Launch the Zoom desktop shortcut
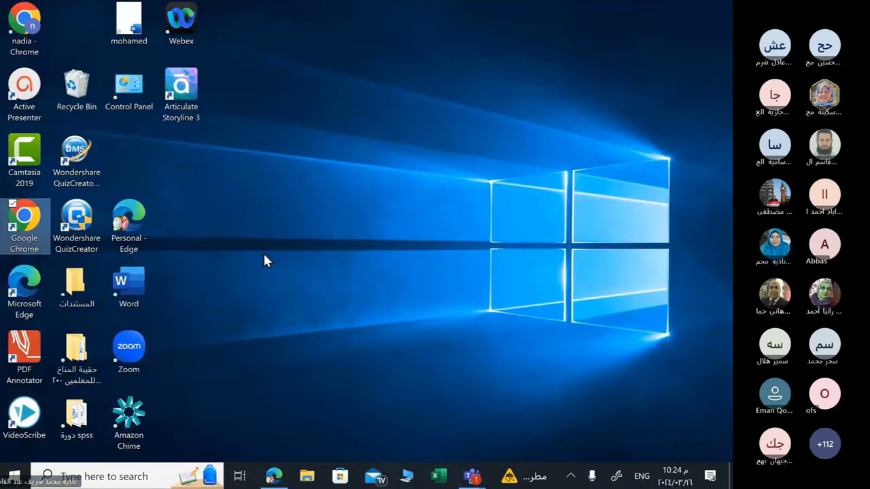Viewport: 870px width, 489px height. coord(129,353)
